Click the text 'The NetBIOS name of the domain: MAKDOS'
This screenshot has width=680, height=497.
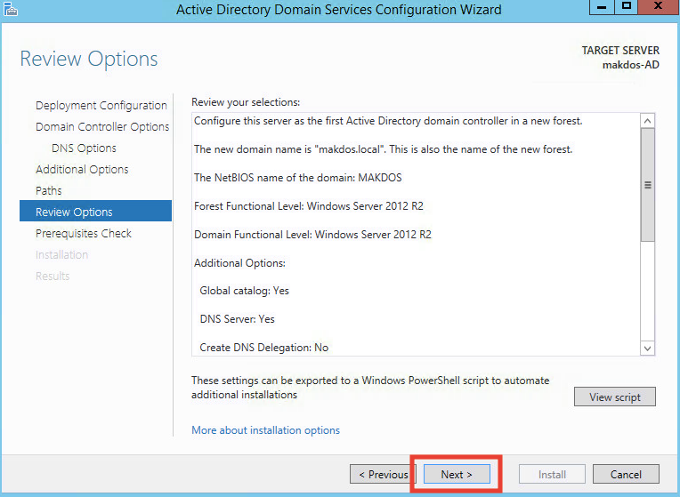click(298, 178)
